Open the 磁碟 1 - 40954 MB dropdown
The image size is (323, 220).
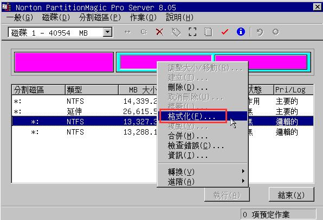107,32
